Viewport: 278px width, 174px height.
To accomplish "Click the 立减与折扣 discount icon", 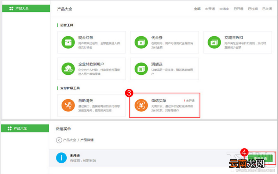I will point(214,42).
